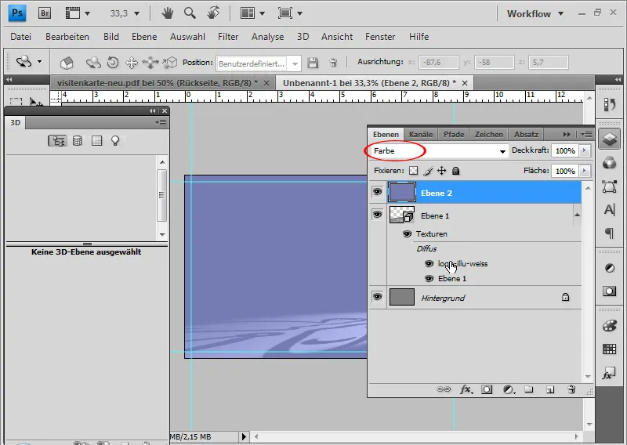Select the Ebene 2 layer thumbnail
This screenshot has height=445, width=627.
[402, 192]
